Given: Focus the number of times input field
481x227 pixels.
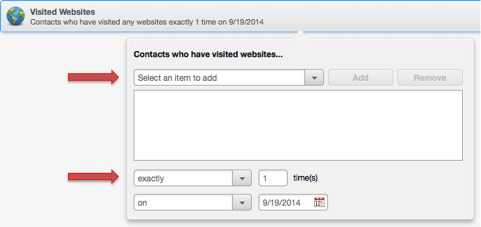Looking at the screenshot, I should click(x=273, y=178).
